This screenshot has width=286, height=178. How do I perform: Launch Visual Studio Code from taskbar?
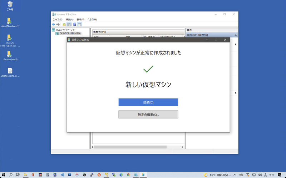tap(62, 175)
